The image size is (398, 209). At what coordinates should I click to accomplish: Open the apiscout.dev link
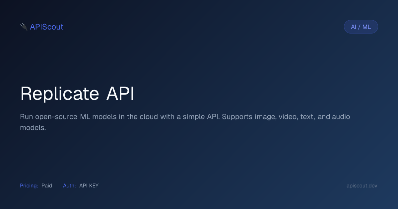[x=362, y=186]
